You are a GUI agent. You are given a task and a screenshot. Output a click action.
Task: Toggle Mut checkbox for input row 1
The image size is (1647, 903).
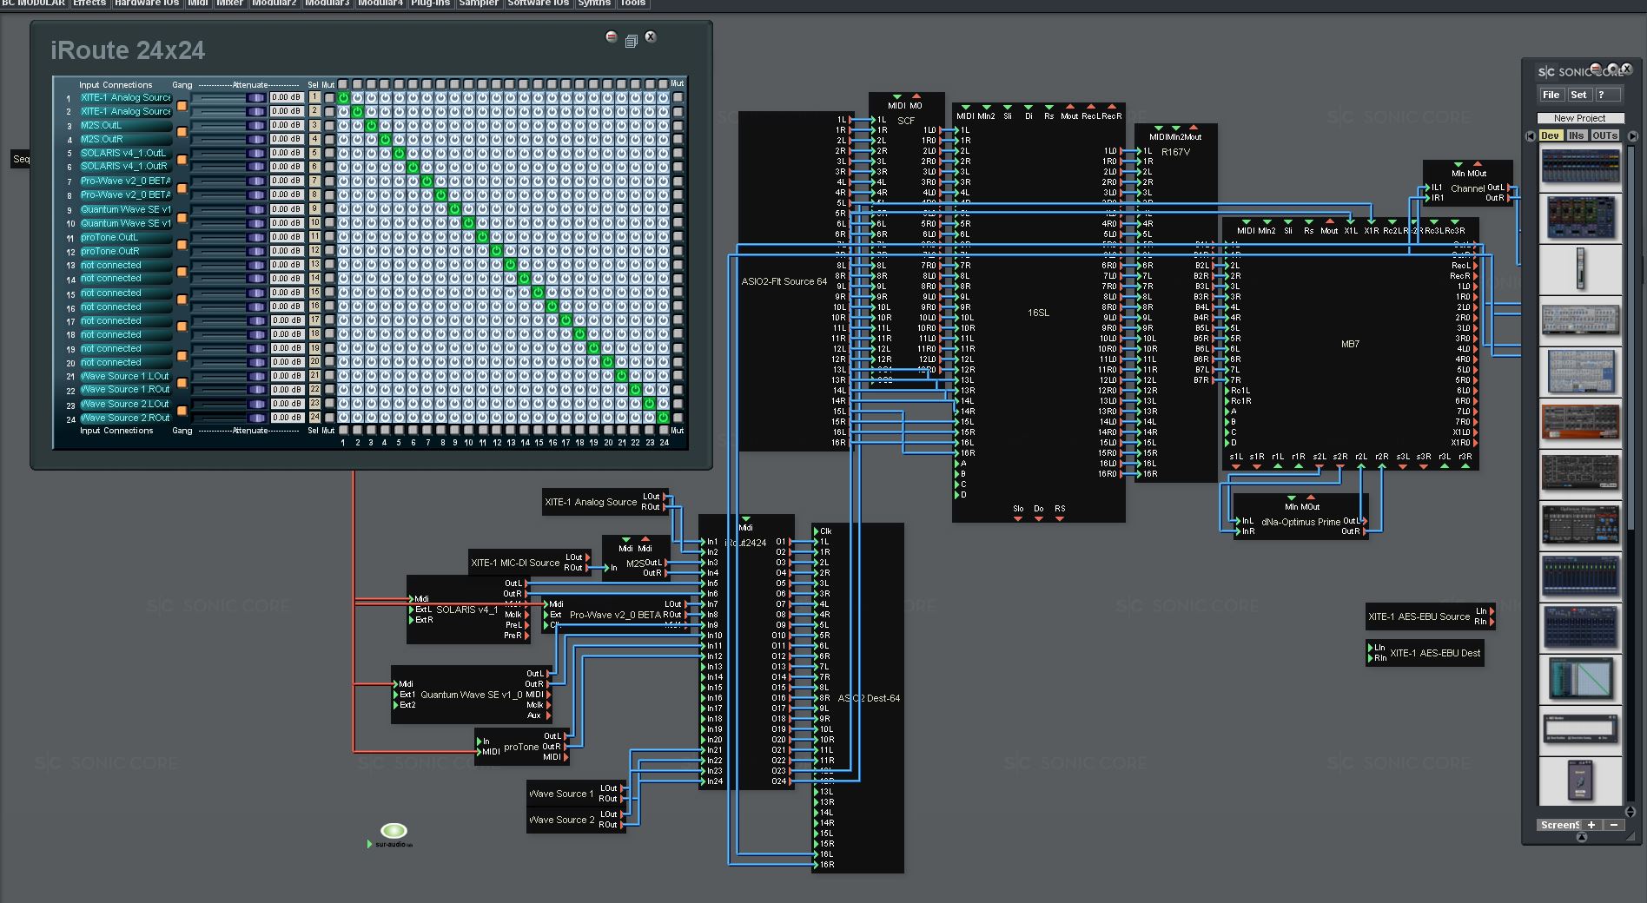329,98
